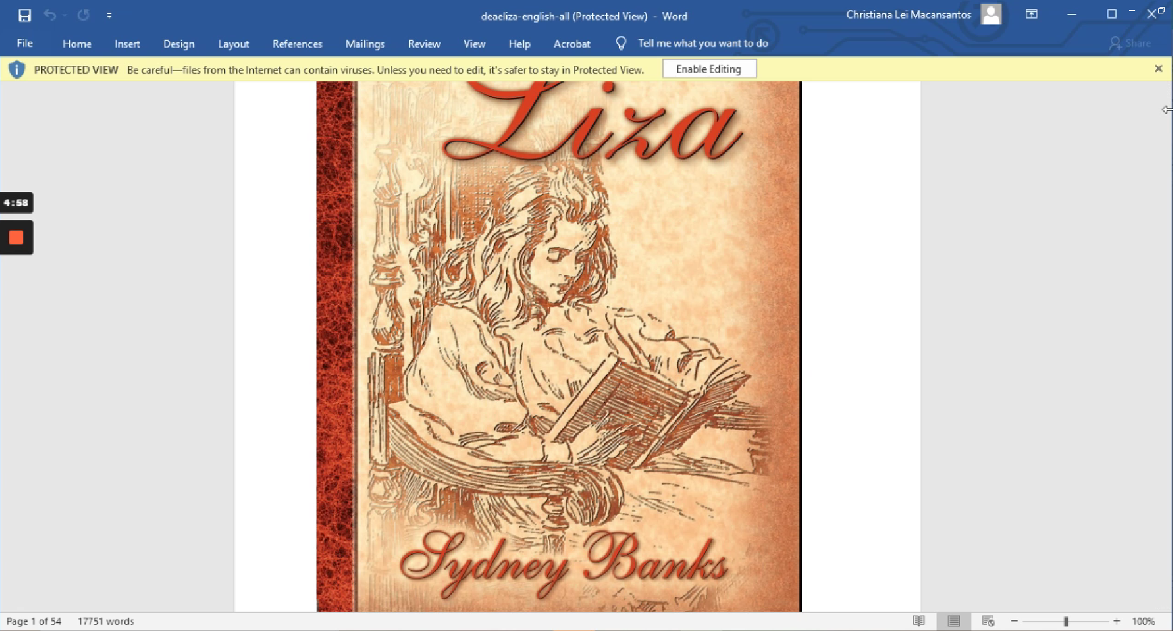Stop the recording with the red square
1173x631 pixels.
pos(16,237)
